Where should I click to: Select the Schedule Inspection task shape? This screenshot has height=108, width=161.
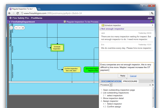pos(57,48)
